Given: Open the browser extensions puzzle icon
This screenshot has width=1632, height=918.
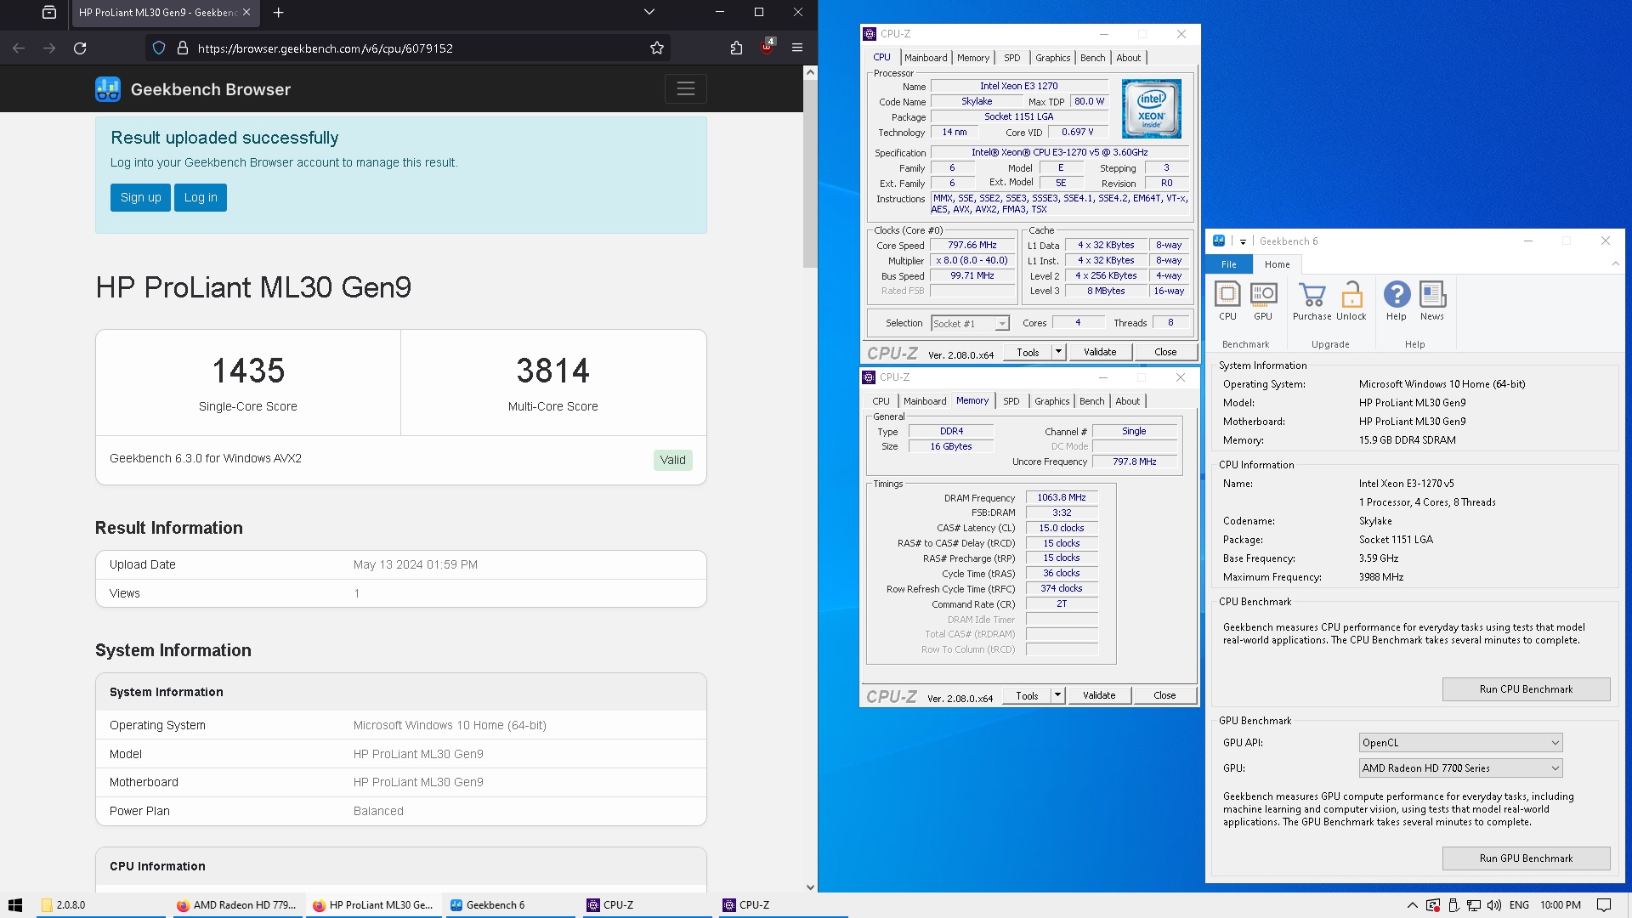Looking at the screenshot, I should point(736,48).
